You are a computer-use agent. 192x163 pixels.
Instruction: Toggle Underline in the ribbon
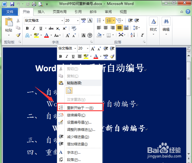(x=41, y=28)
